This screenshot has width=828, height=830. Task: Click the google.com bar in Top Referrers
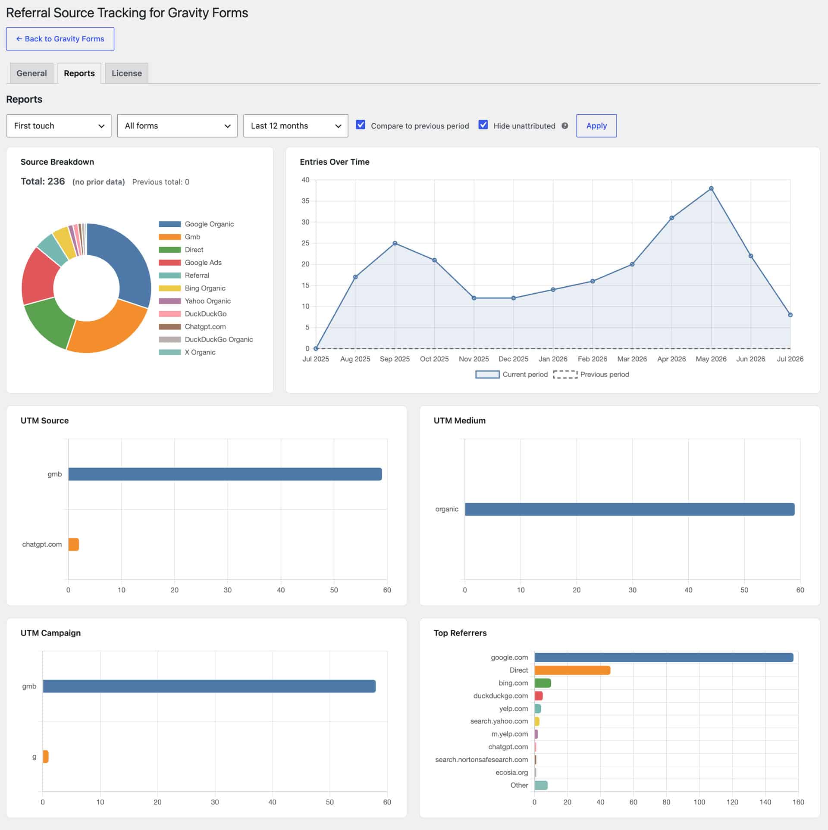coord(664,658)
